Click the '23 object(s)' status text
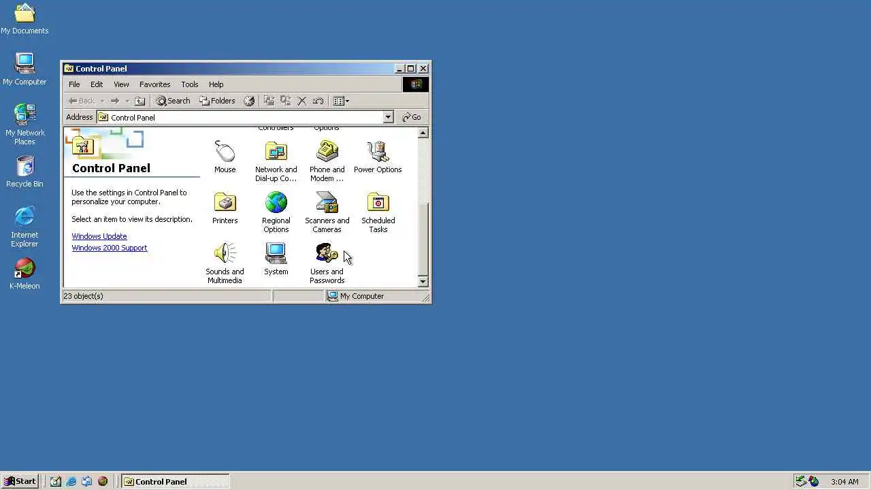 (x=83, y=296)
